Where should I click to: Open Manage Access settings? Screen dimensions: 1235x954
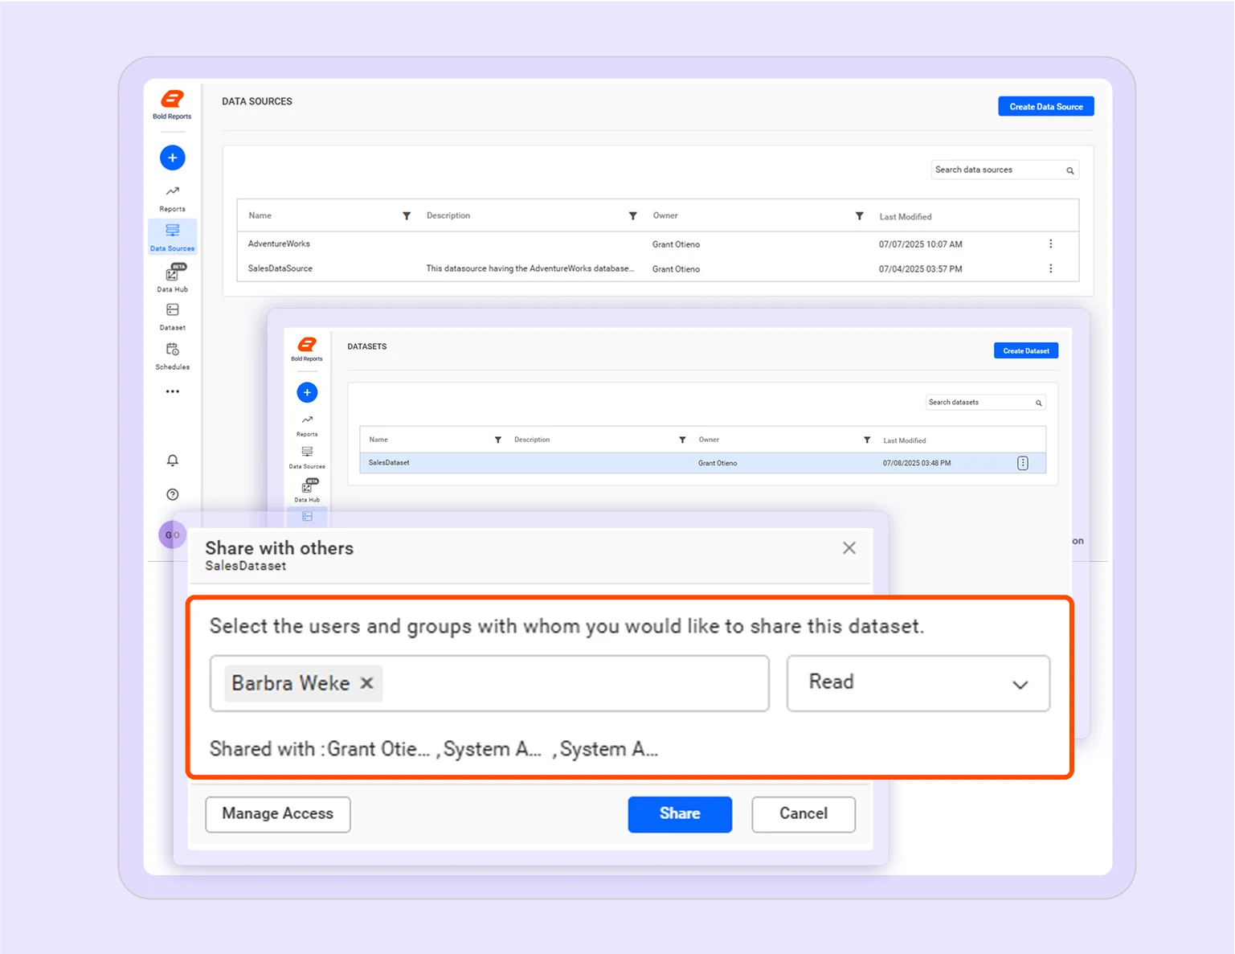pyautogui.click(x=277, y=814)
